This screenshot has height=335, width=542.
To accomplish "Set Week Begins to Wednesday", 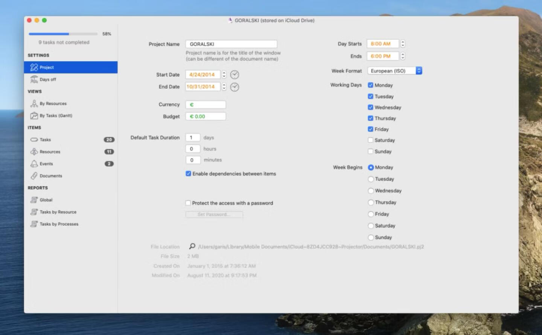I will click(x=371, y=191).
